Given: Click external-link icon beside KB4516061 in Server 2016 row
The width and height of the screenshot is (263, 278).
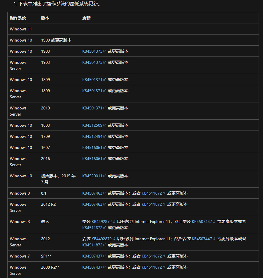Looking at the screenshot, I should pos(104,159).
